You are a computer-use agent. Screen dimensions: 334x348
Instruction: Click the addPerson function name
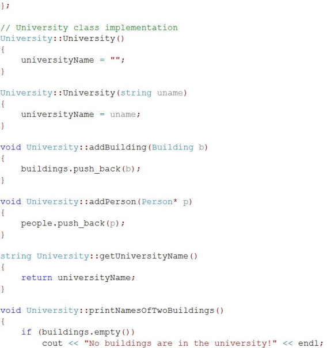(112, 201)
